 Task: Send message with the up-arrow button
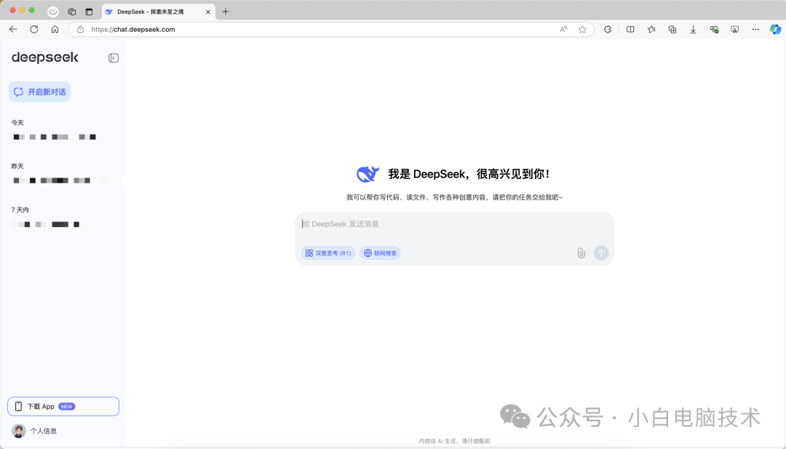point(601,253)
